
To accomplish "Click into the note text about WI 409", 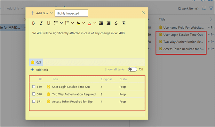I will (78, 33).
